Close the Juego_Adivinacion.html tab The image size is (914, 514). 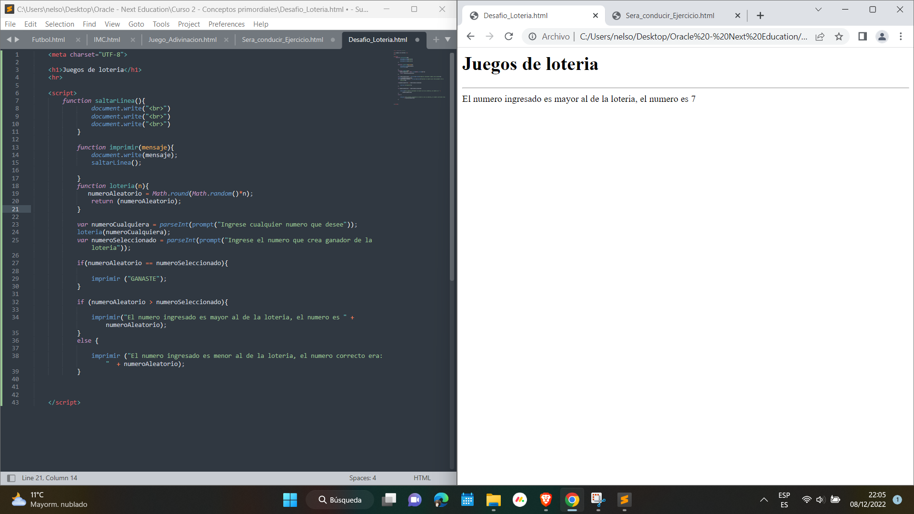[x=226, y=40]
